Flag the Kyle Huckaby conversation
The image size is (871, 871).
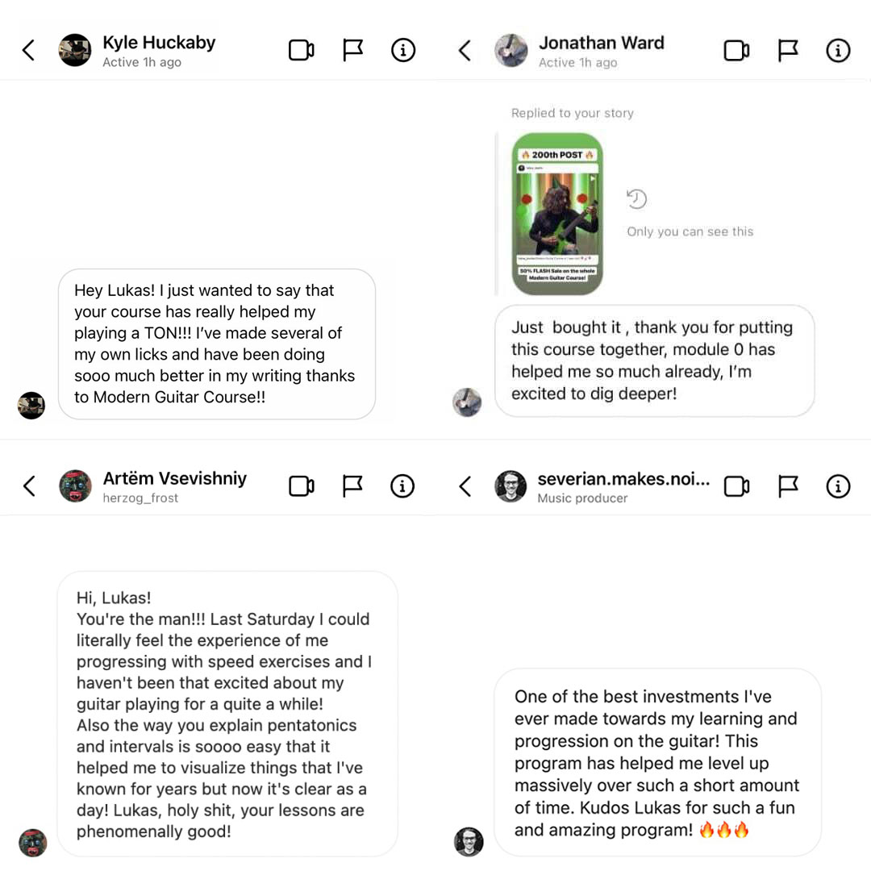point(352,51)
